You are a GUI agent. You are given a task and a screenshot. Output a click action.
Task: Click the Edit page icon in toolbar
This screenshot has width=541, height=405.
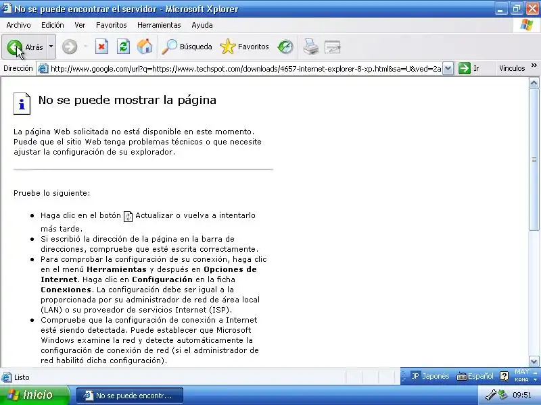tap(333, 47)
